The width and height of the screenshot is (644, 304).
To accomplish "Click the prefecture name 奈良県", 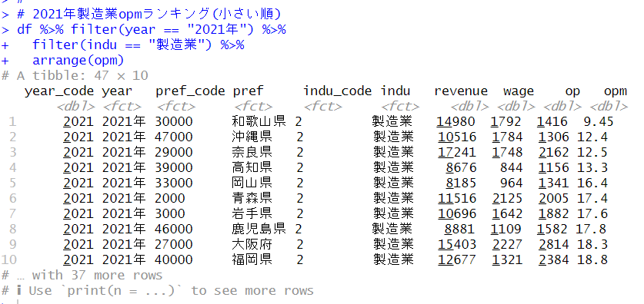I will click(x=252, y=153).
